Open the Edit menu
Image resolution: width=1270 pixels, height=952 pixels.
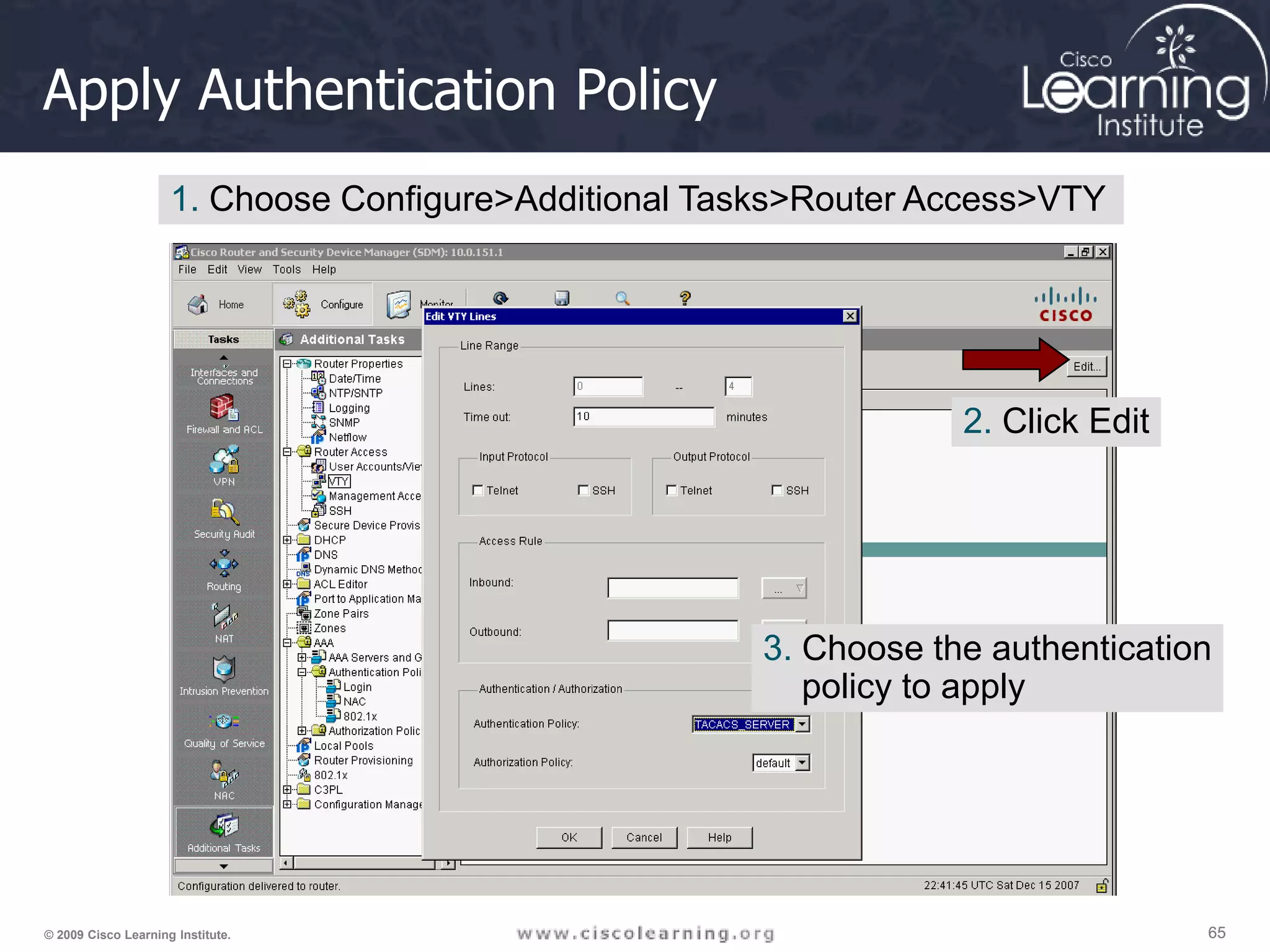[x=217, y=270]
